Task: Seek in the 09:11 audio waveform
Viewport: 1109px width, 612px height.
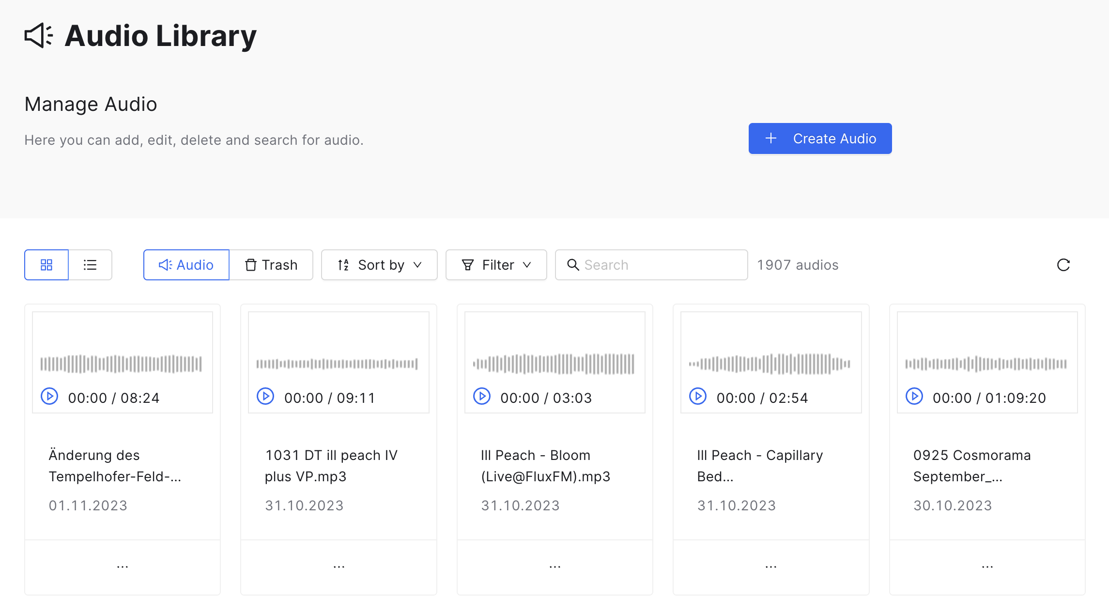Action: coord(337,364)
